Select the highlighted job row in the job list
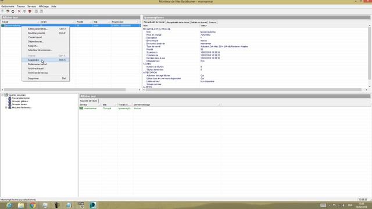The height and width of the screenshot is (209, 372). pos(71,26)
